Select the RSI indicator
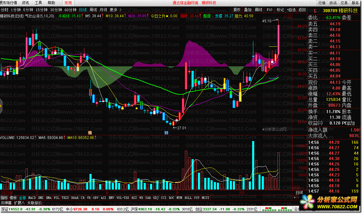Screen dimensions: 363x214 click(x=134, y=198)
